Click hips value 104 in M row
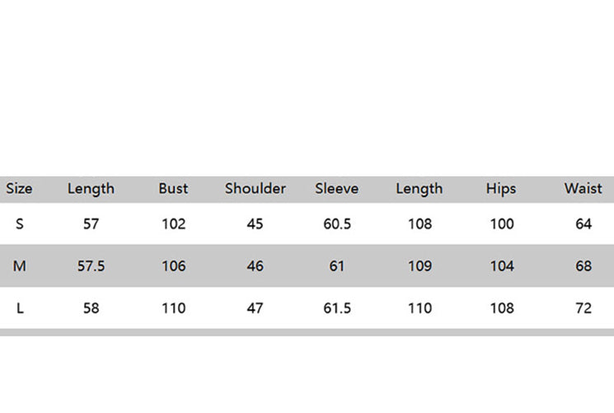Image resolution: width=614 pixels, height=413 pixels. [x=501, y=266]
